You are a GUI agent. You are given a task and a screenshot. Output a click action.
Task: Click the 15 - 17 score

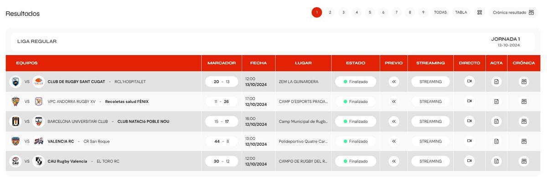point(222,122)
